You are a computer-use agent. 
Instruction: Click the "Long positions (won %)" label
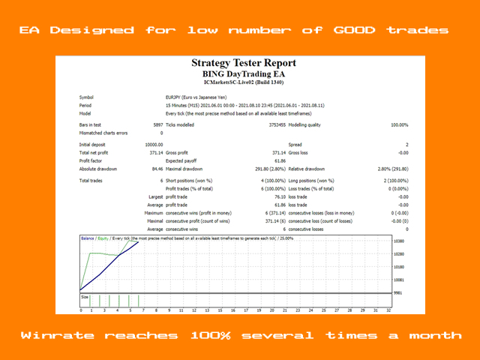pyautogui.click(x=311, y=181)
